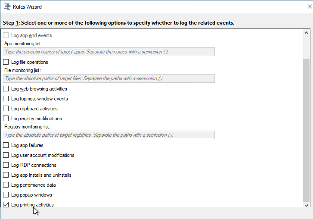Click the scrollbar up arrow
This screenshot has height=219, width=313.
[306, 33]
